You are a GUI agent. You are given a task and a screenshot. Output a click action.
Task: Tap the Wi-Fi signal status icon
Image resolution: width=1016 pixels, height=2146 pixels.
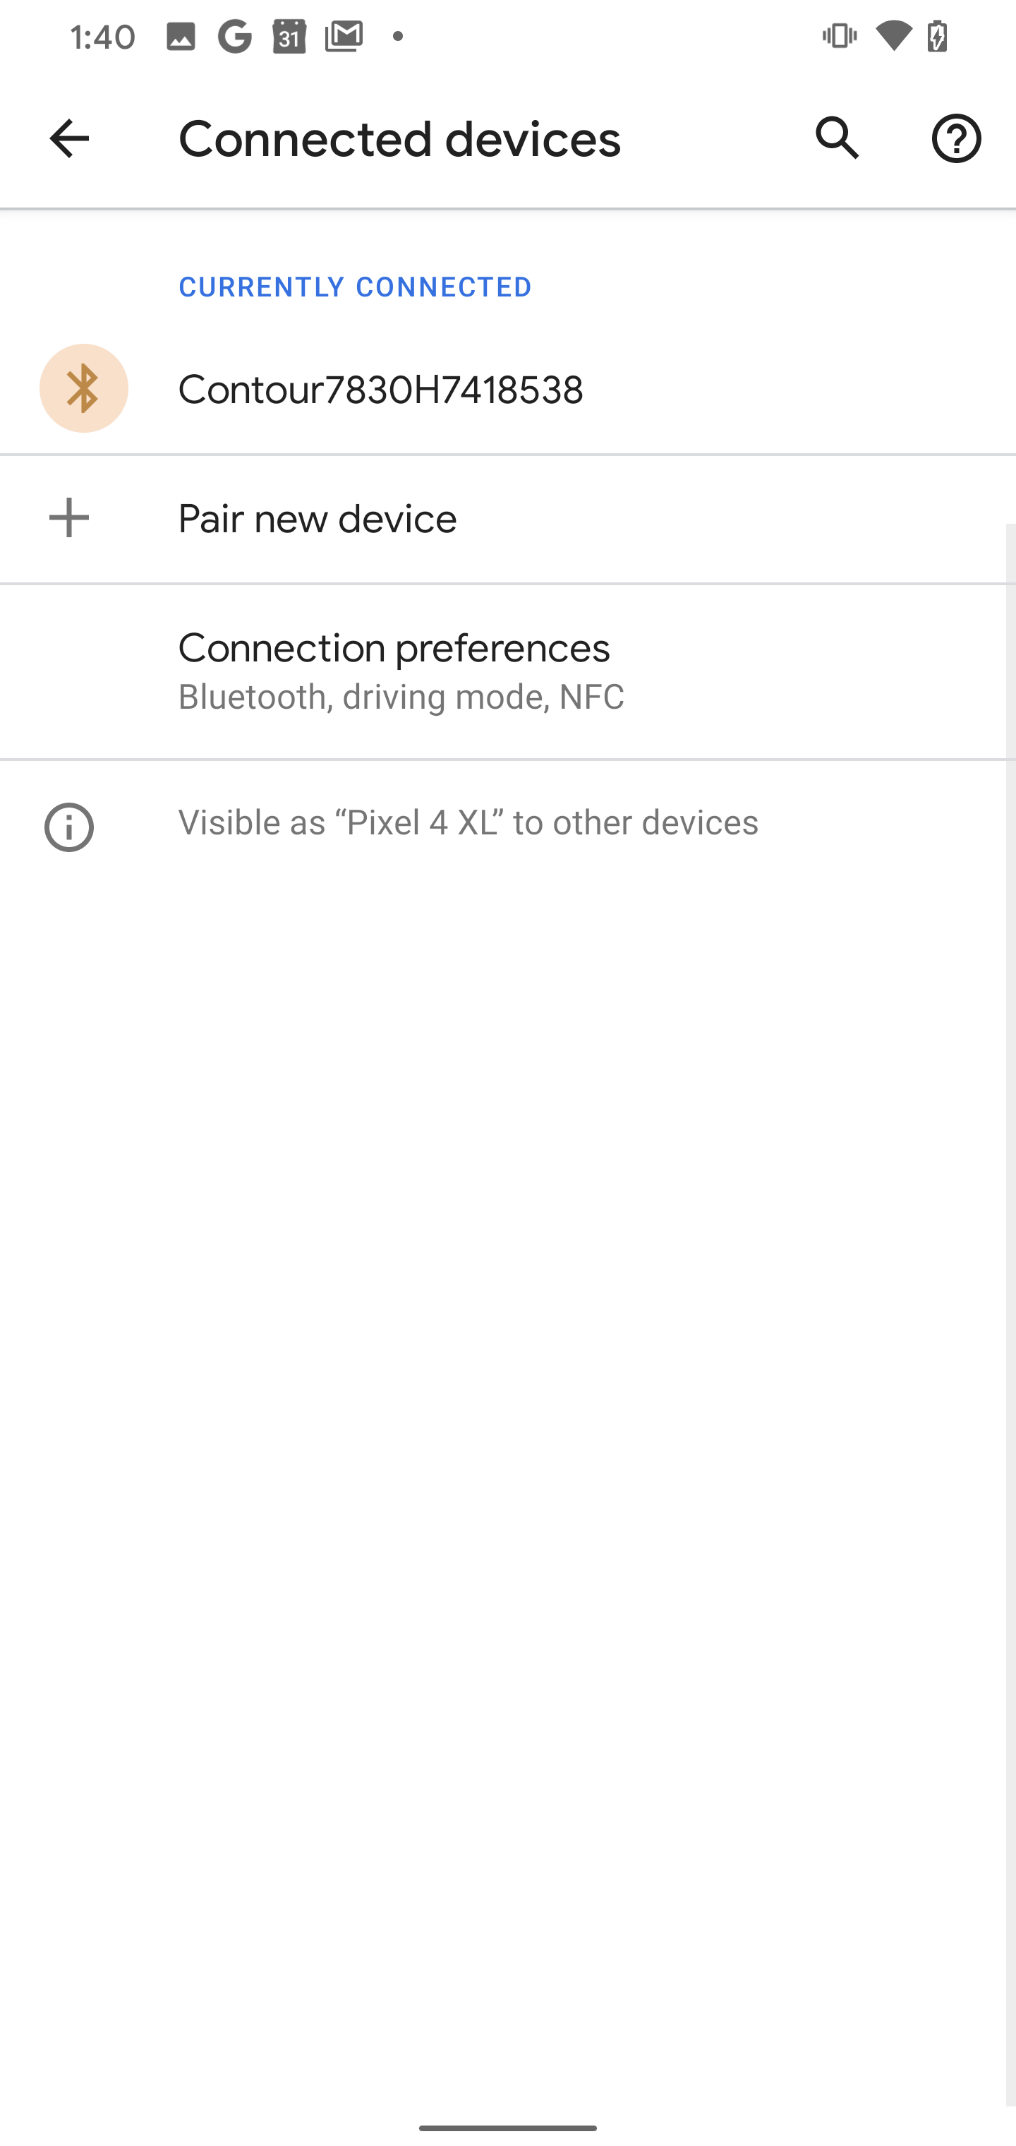[x=893, y=37]
